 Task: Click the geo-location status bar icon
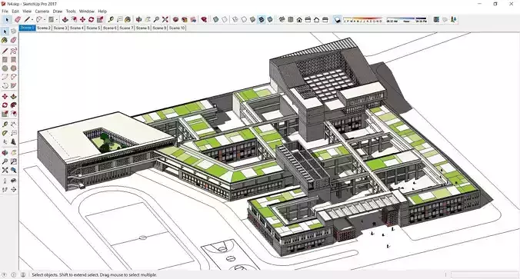coord(5,274)
